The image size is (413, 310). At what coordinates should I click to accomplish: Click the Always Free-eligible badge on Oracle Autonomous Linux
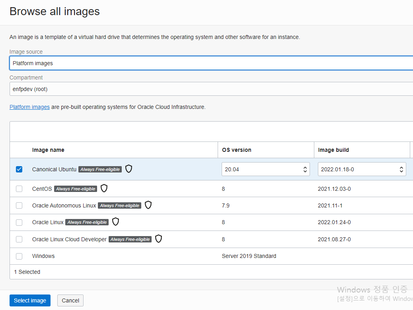(x=120, y=206)
